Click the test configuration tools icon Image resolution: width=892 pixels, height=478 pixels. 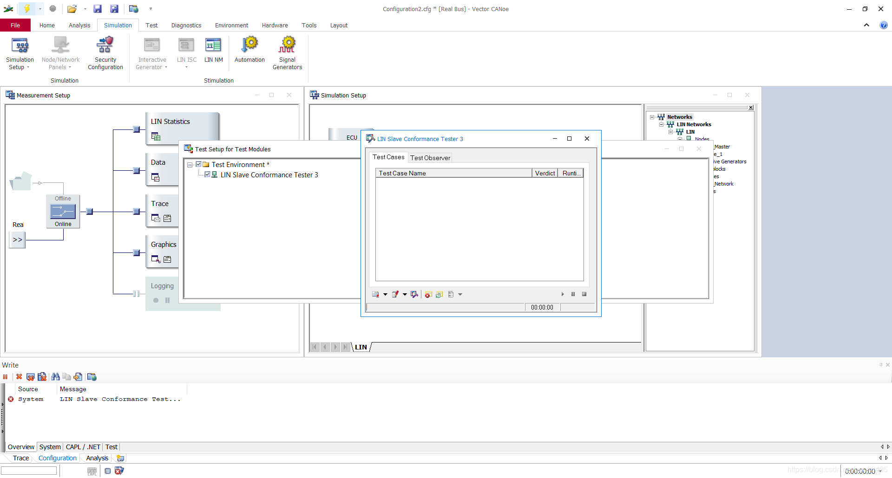point(414,294)
